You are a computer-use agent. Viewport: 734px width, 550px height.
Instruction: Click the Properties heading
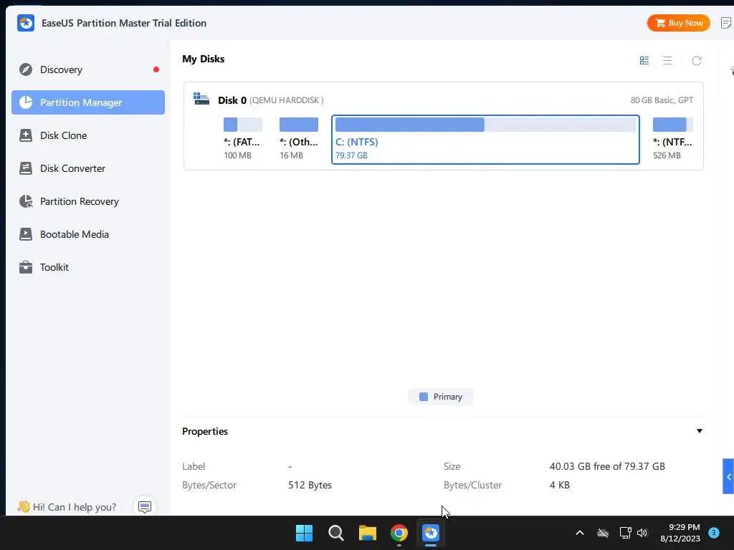point(205,431)
